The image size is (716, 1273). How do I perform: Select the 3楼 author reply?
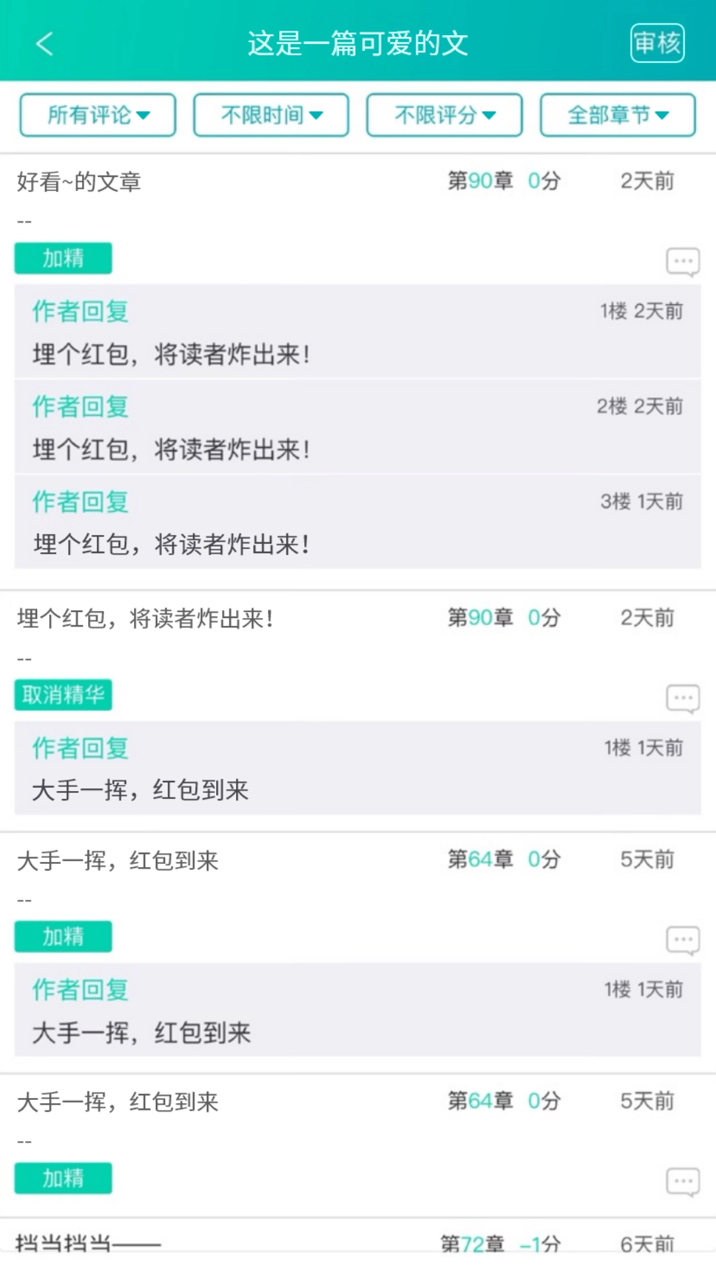(357, 522)
